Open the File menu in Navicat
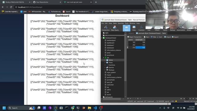Image resolution: width=197 pixels, height=111 pixels. click(103, 23)
